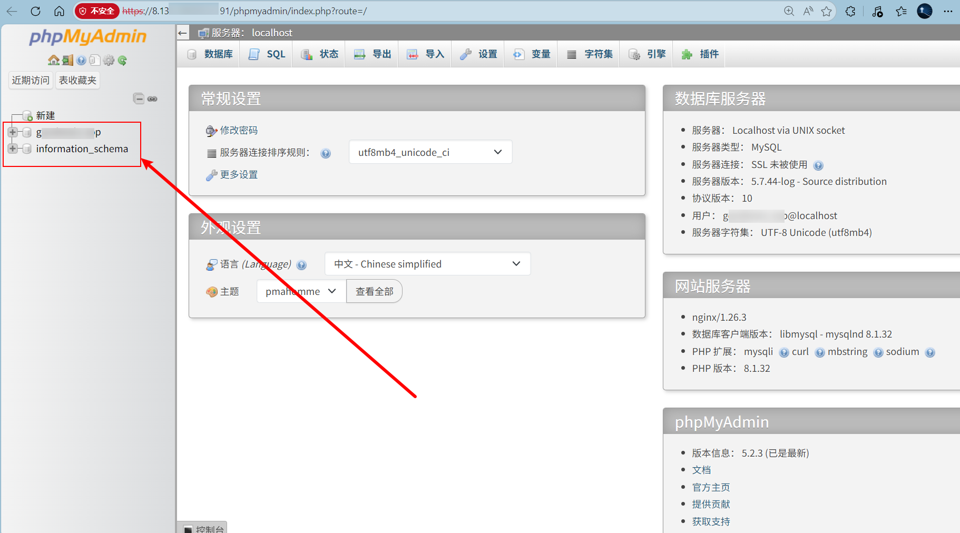Click the 官方主页 link
The height and width of the screenshot is (533, 960).
click(x=711, y=487)
